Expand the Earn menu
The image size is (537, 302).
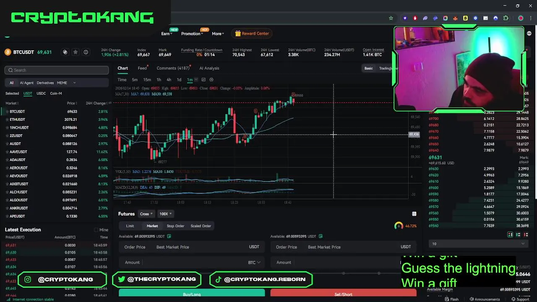coord(167,34)
